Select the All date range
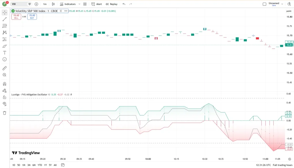Viewport: 294px width, 168px height. coord(55,165)
